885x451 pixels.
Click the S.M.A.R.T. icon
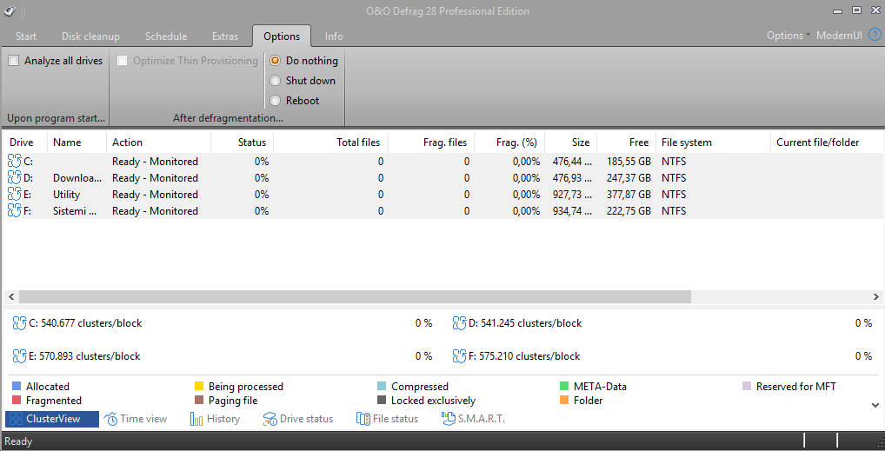448,419
